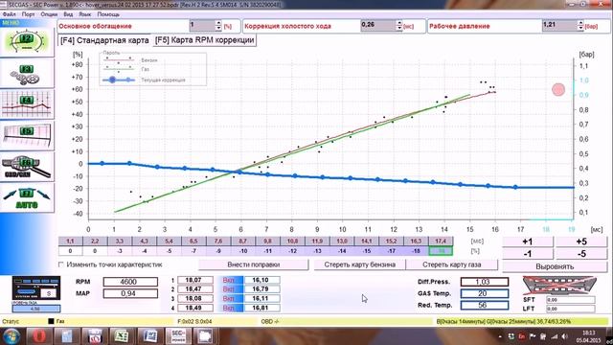Click the crossed-out OBD connector icon
Viewport: 613px width, 345px height.
[559, 285]
